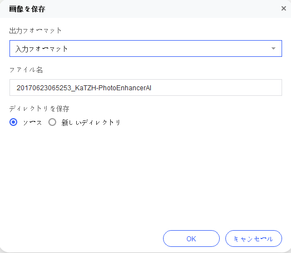Click the blank middle of the format selector
Image resolution: width=291 pixels, height=253 pixels.
point(167,48)
